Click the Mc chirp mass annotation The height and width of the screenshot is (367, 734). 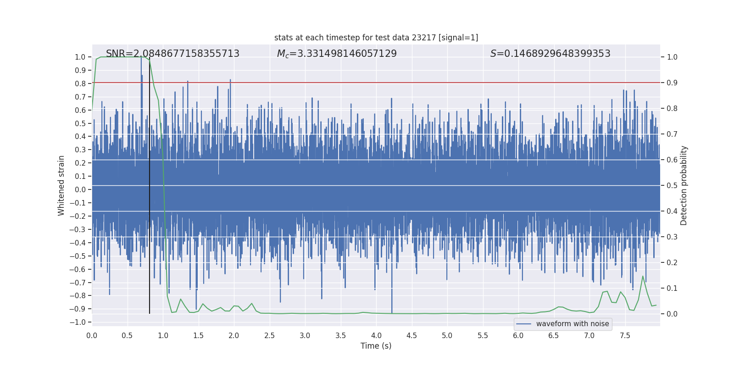(x=337, y=54)
